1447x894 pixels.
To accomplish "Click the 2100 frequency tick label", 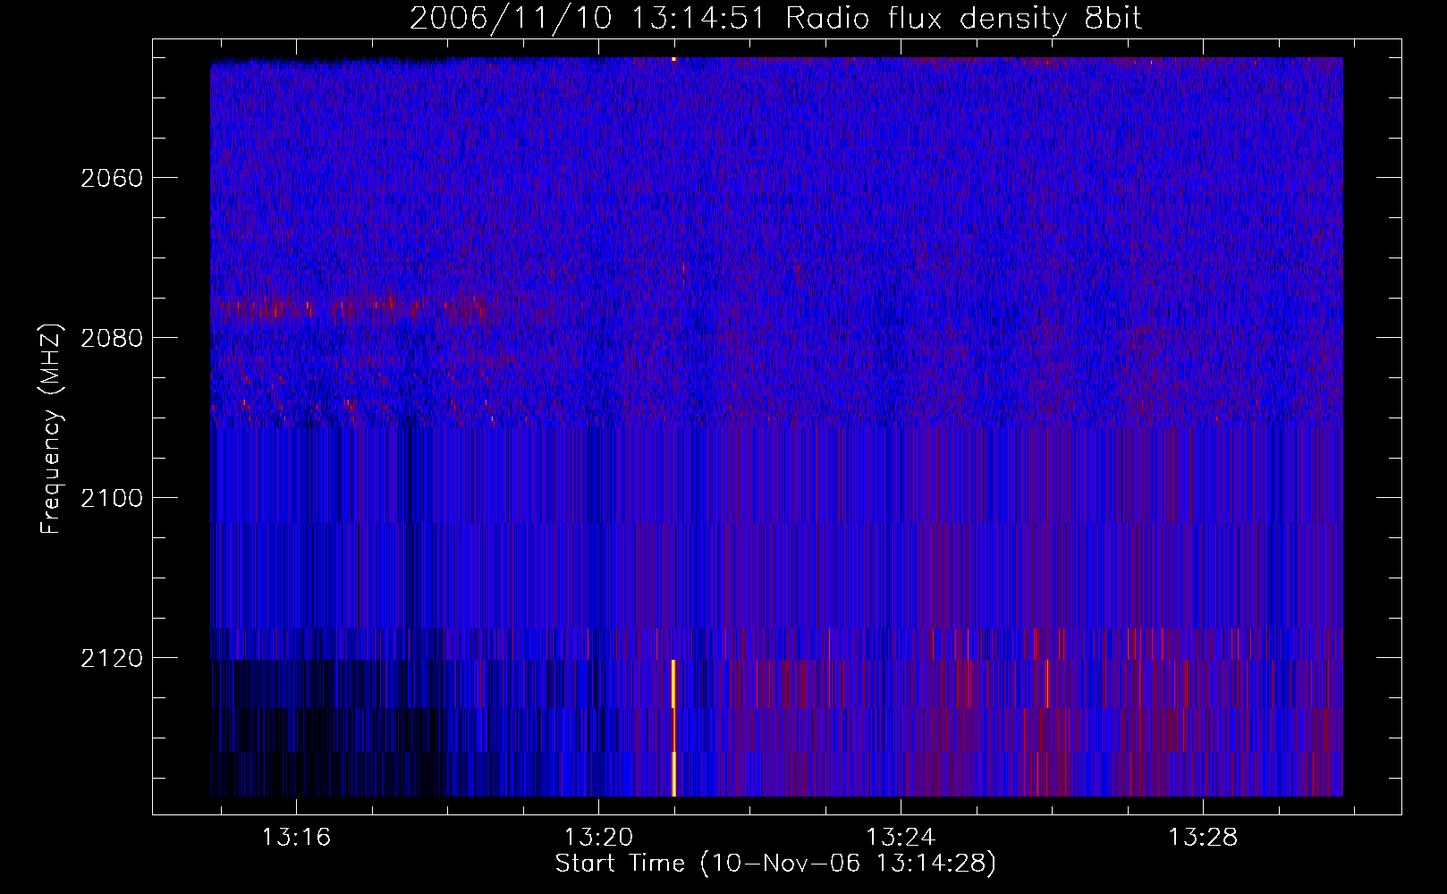I will coord(112,498).
